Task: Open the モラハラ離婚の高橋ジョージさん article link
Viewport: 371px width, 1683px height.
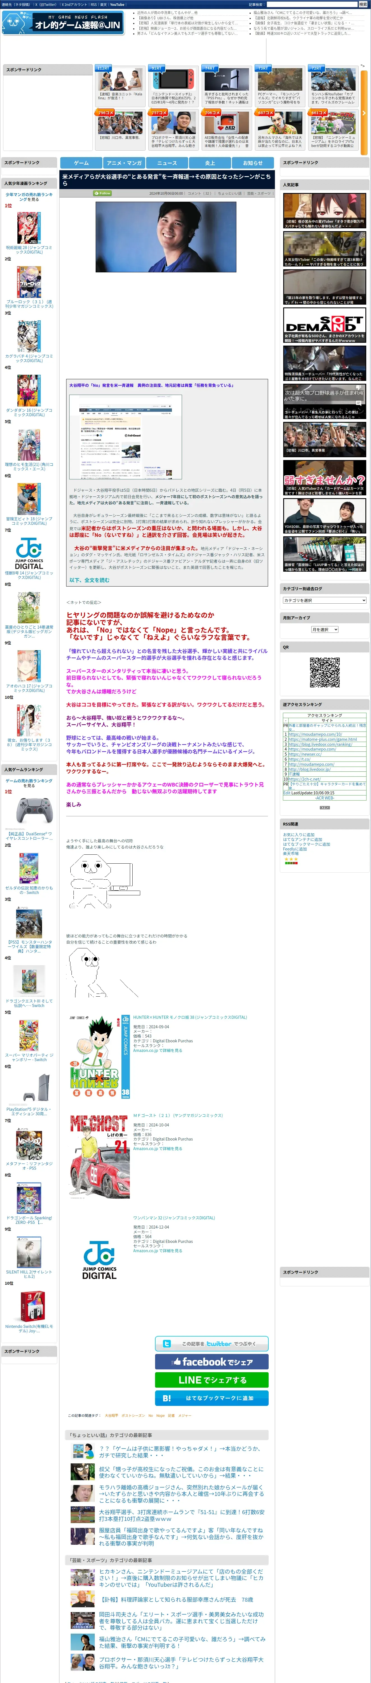Action: click(182, 1494)
